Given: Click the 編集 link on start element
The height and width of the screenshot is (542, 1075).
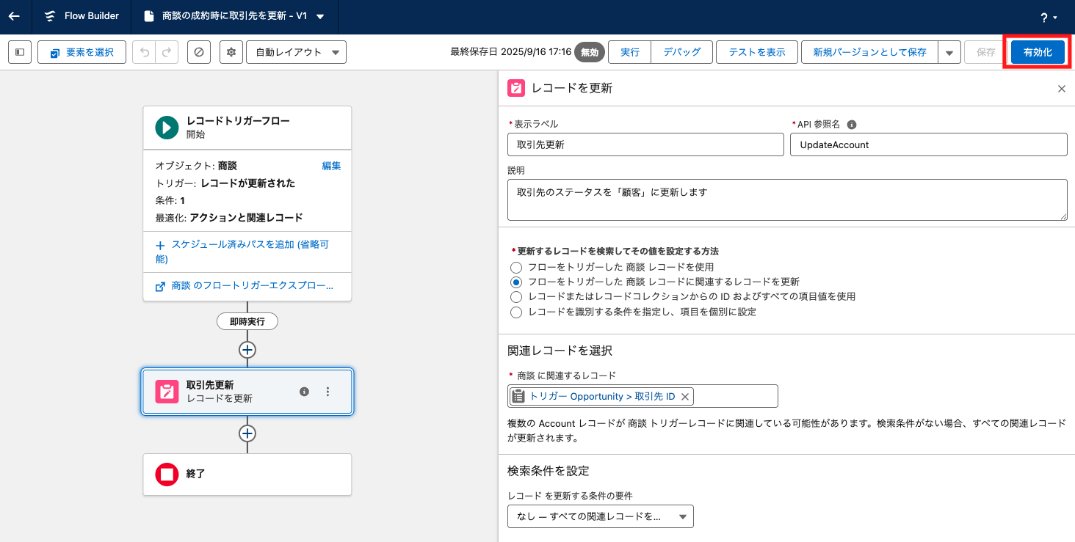Looking at the screenshot, I should coord(331,166).
